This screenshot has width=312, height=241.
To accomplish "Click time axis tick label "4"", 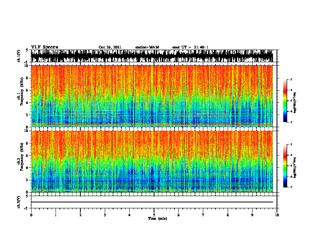I will coord(130,215).
